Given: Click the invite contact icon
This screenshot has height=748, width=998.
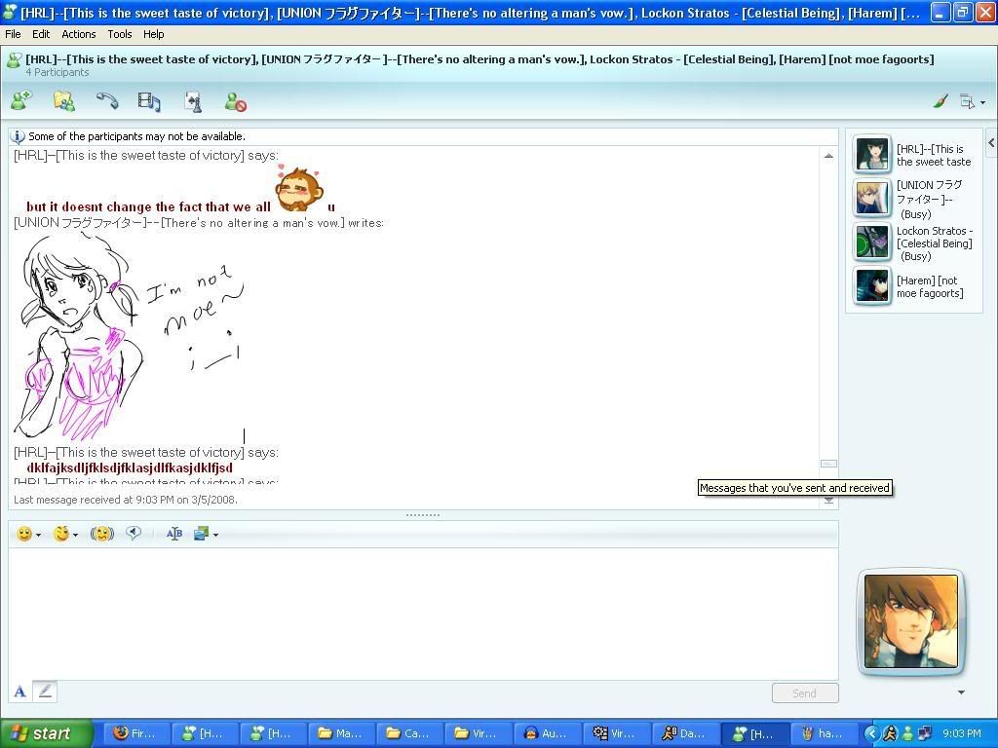Looking at the screenshot, I should pyautogui.click(x=20, y=101).
